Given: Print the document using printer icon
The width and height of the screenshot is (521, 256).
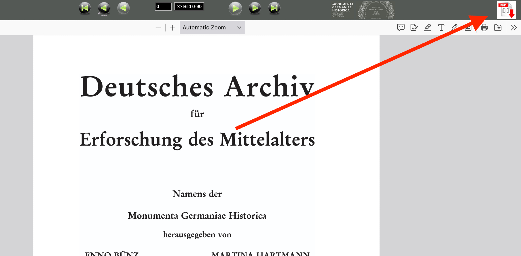Looking at the screenshot, I should (x=484, y=28).
